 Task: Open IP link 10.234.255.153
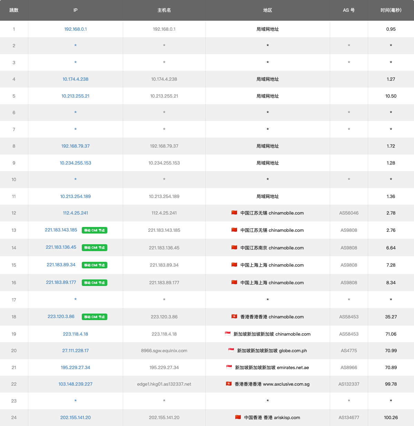coord(76,163)
